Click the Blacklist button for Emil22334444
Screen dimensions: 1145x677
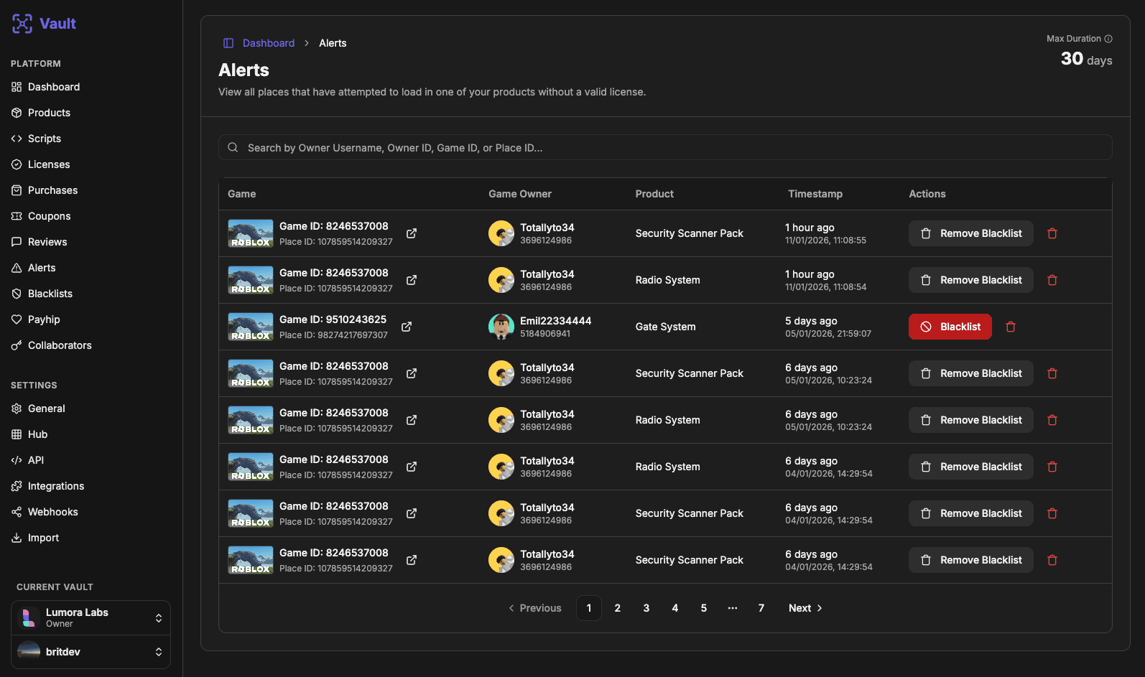click(950, 327)
